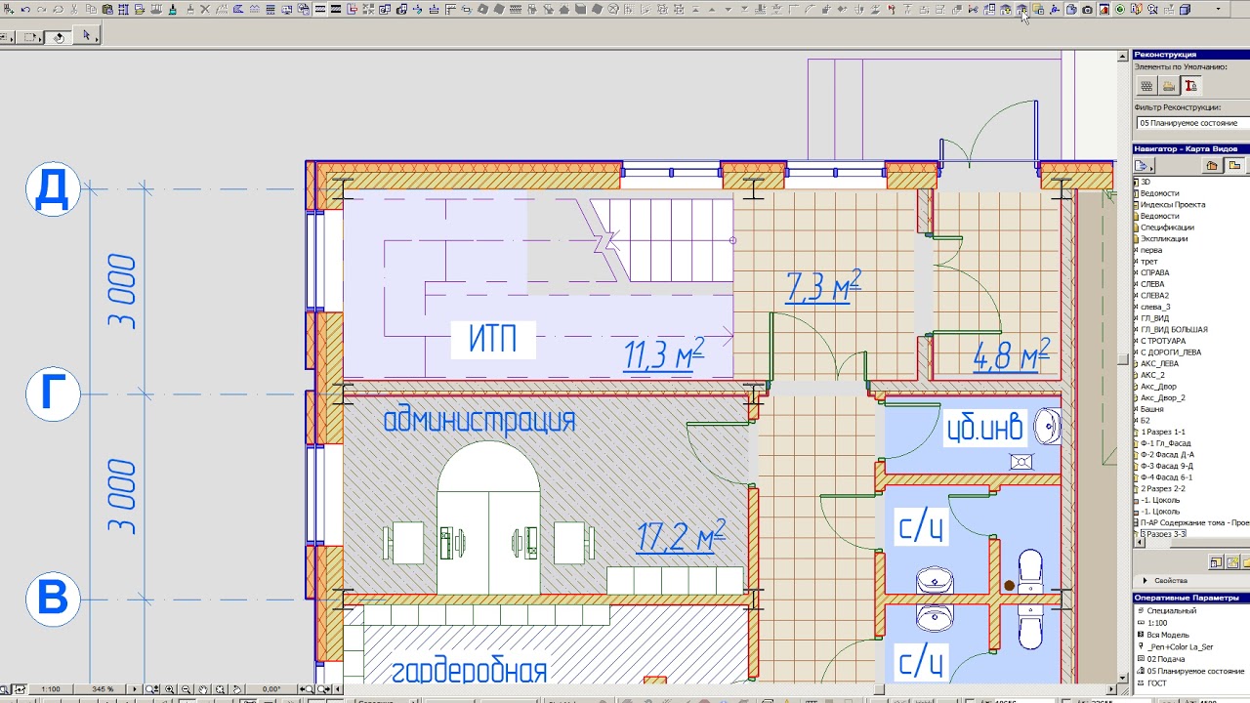Select the администрация room label
Image resolution: width=1250 pixels, height=703 pixels.
point(479,421)
